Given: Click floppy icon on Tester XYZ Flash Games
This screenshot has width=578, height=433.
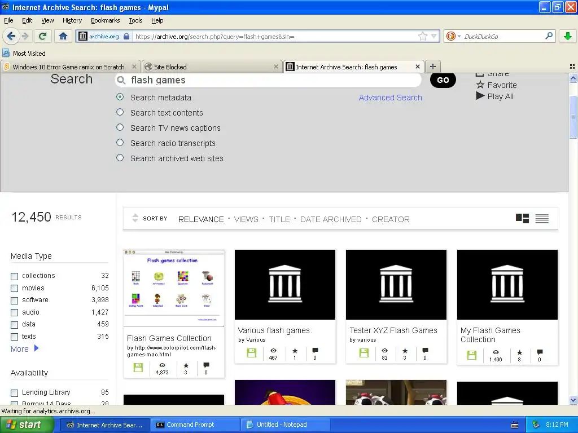Looking at the screenshot, I should click(x=364, y=353).
